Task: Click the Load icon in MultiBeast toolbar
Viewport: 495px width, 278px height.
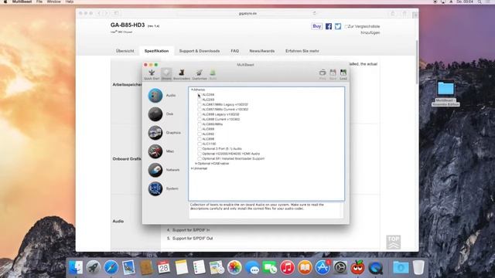Action: 343,74
